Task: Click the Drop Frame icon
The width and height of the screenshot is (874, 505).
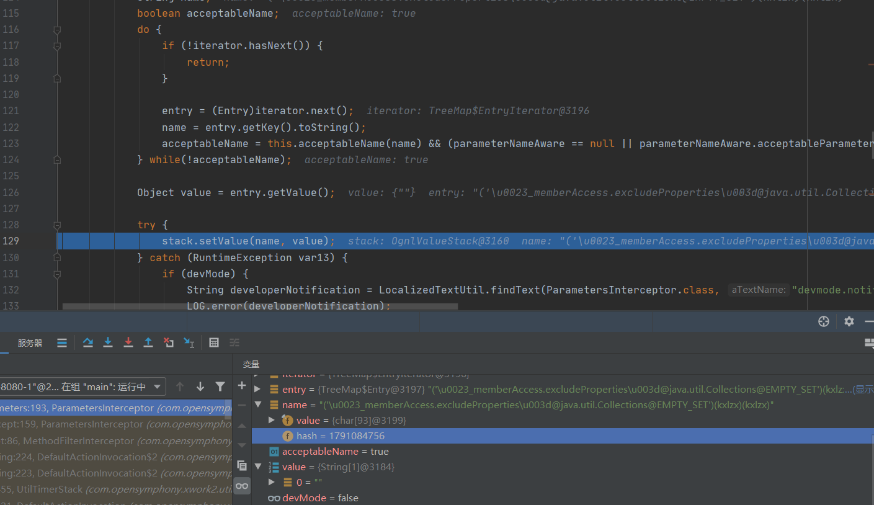Action: click(x=169, y=342)
